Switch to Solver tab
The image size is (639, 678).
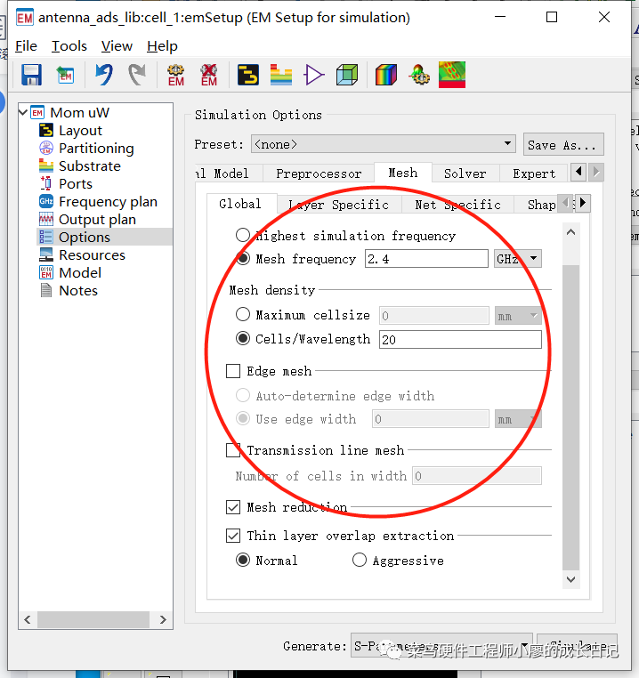[465, 174]
